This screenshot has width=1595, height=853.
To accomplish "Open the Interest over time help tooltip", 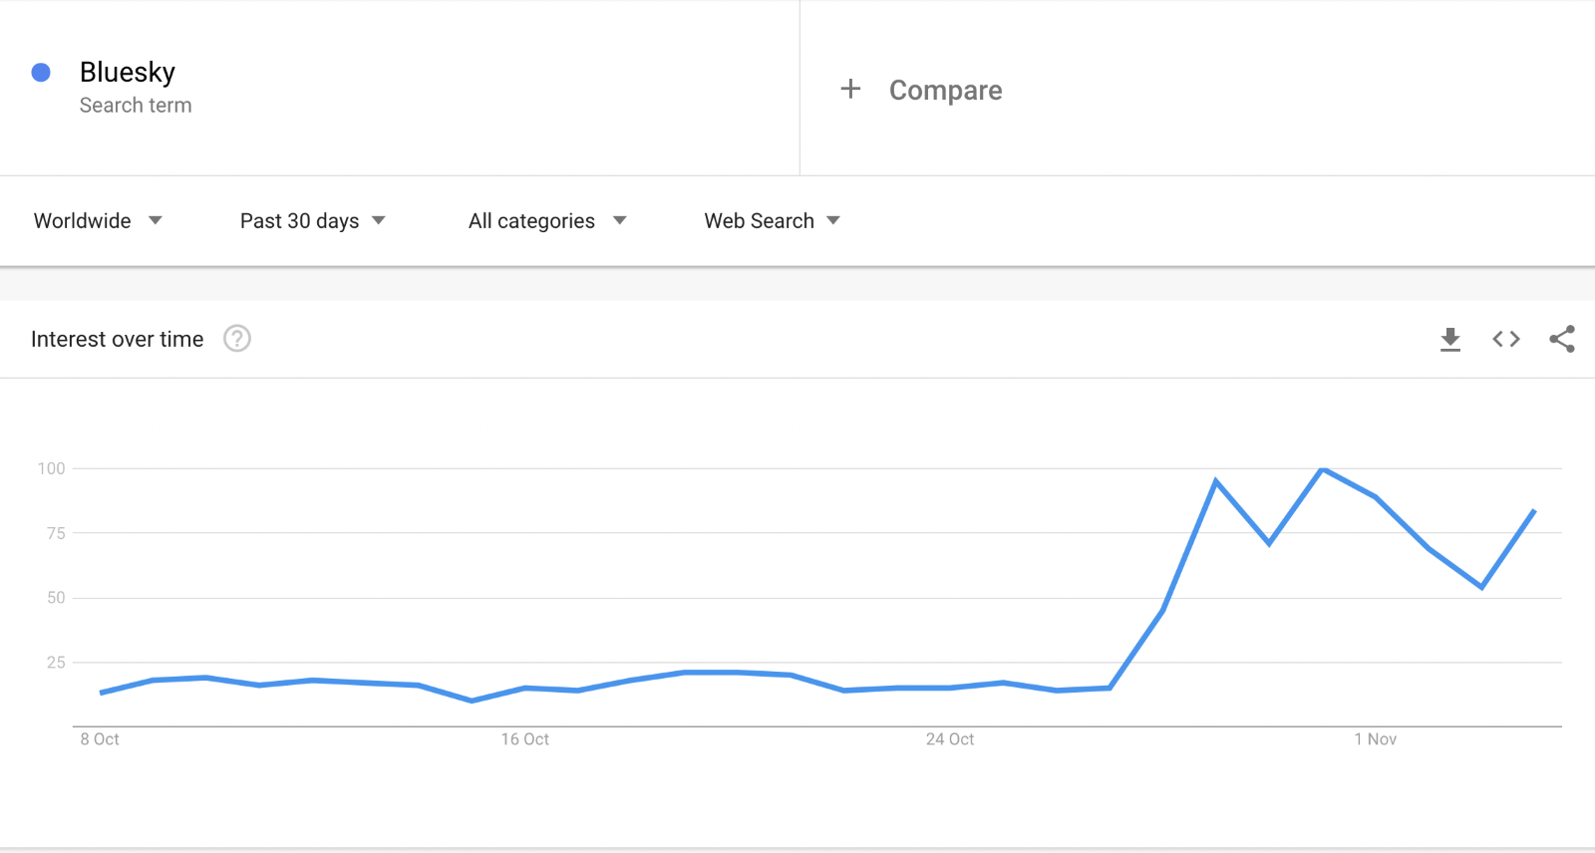I will [237, 339].
